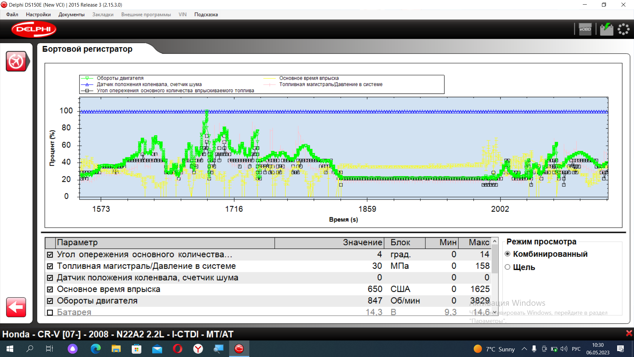Click 'Основное время впрыска' legend entry

pyautogui.click(x=309, y=78)
